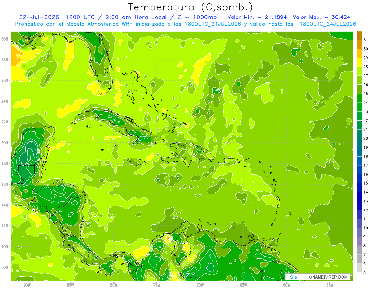Screen dimensions: 374x289
Task: Click the 14N latitude axis label
Action: [x=5, y=205]
